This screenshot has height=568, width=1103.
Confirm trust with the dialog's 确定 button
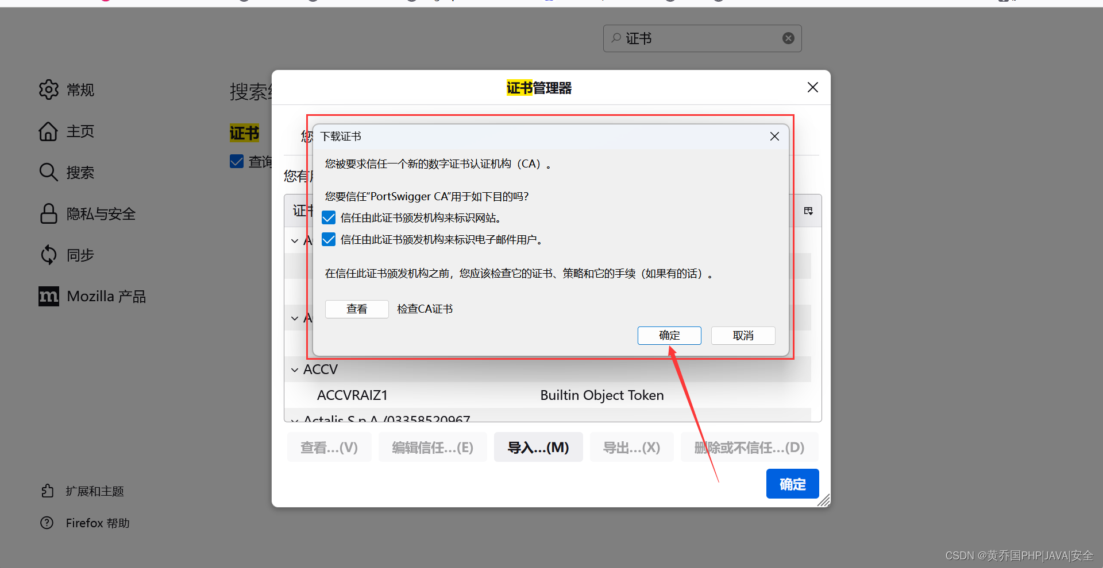coord(669,336)
